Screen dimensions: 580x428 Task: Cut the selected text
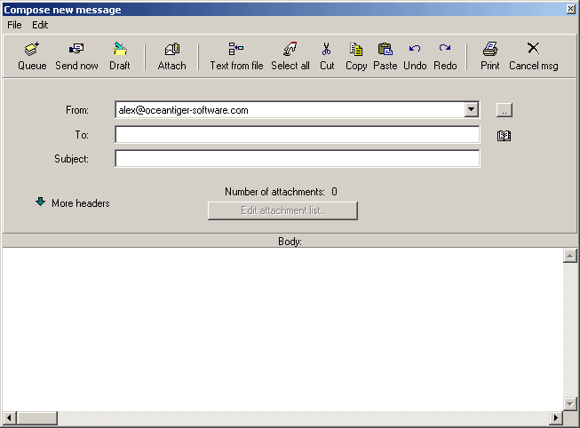point(327,56)
